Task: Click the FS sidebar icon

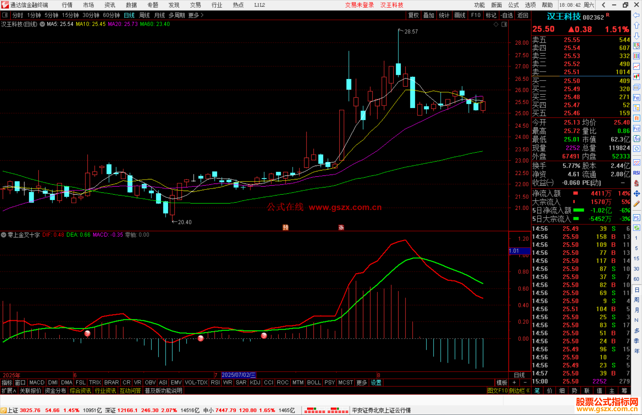Action: pyautogui.click(x=636, y=218)
